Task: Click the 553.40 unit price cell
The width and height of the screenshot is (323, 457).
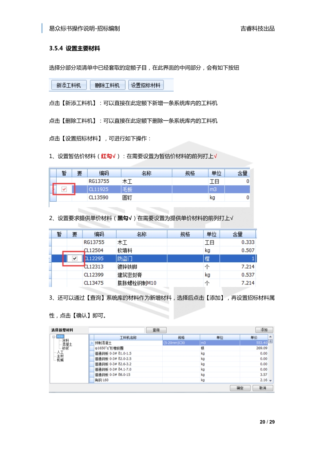Action: tap(254, 343)
